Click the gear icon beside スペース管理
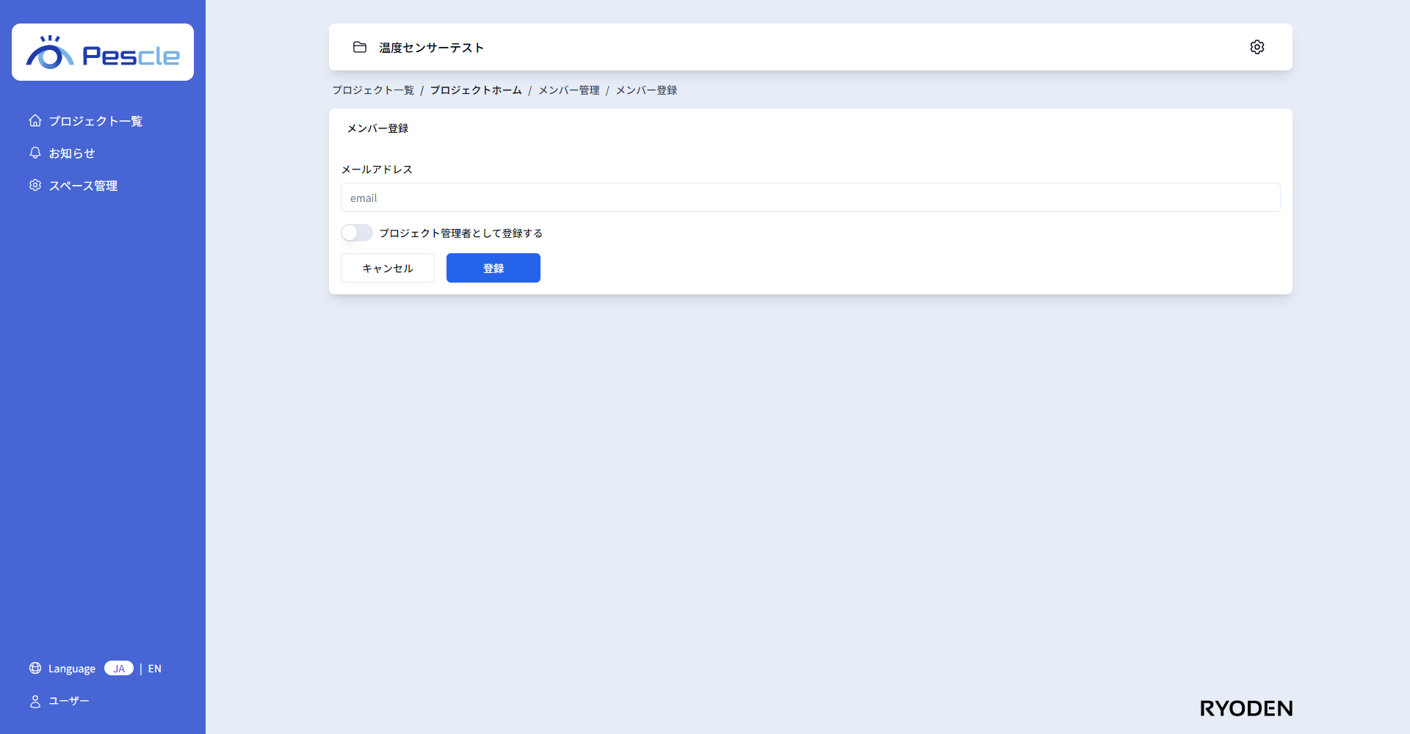Viewport: 1410px width, 734px height. click(35, 185)
